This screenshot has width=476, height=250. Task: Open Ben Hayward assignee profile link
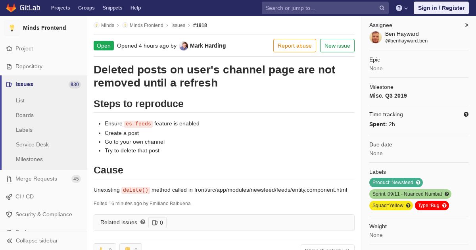point(406,37)
